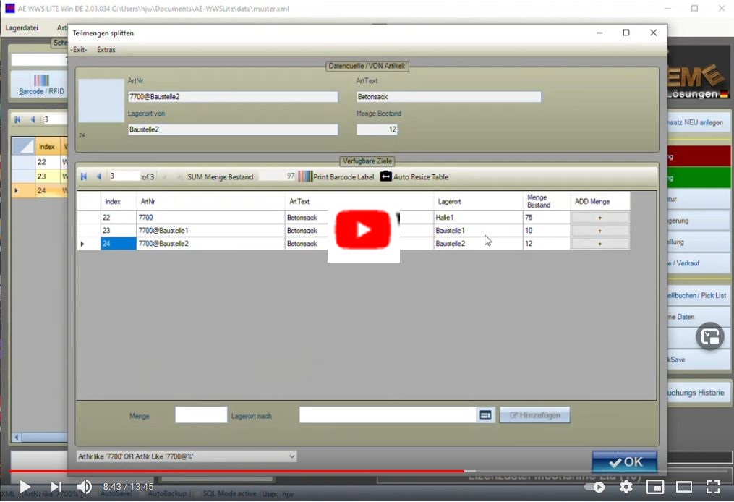Screen dimensions: 734x502
Task: Add Menge for Baustelle1 row plus button
Action: 599,231
